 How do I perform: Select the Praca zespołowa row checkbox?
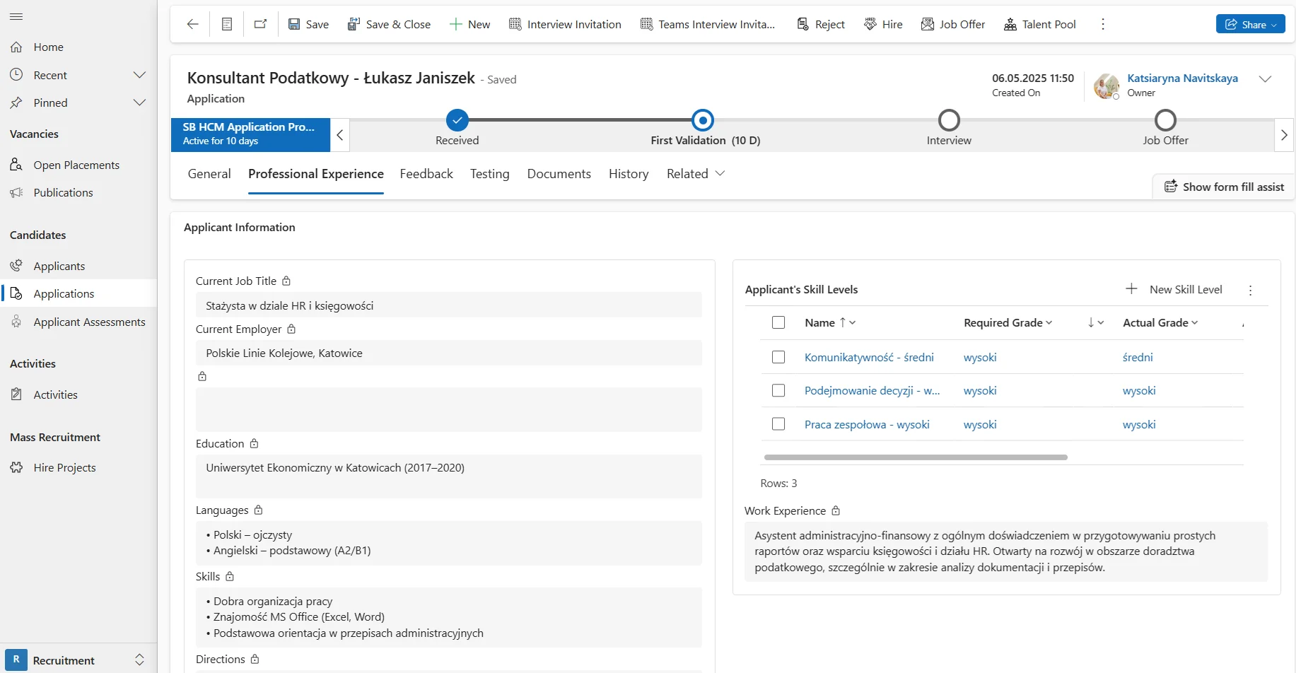point(778,424)
